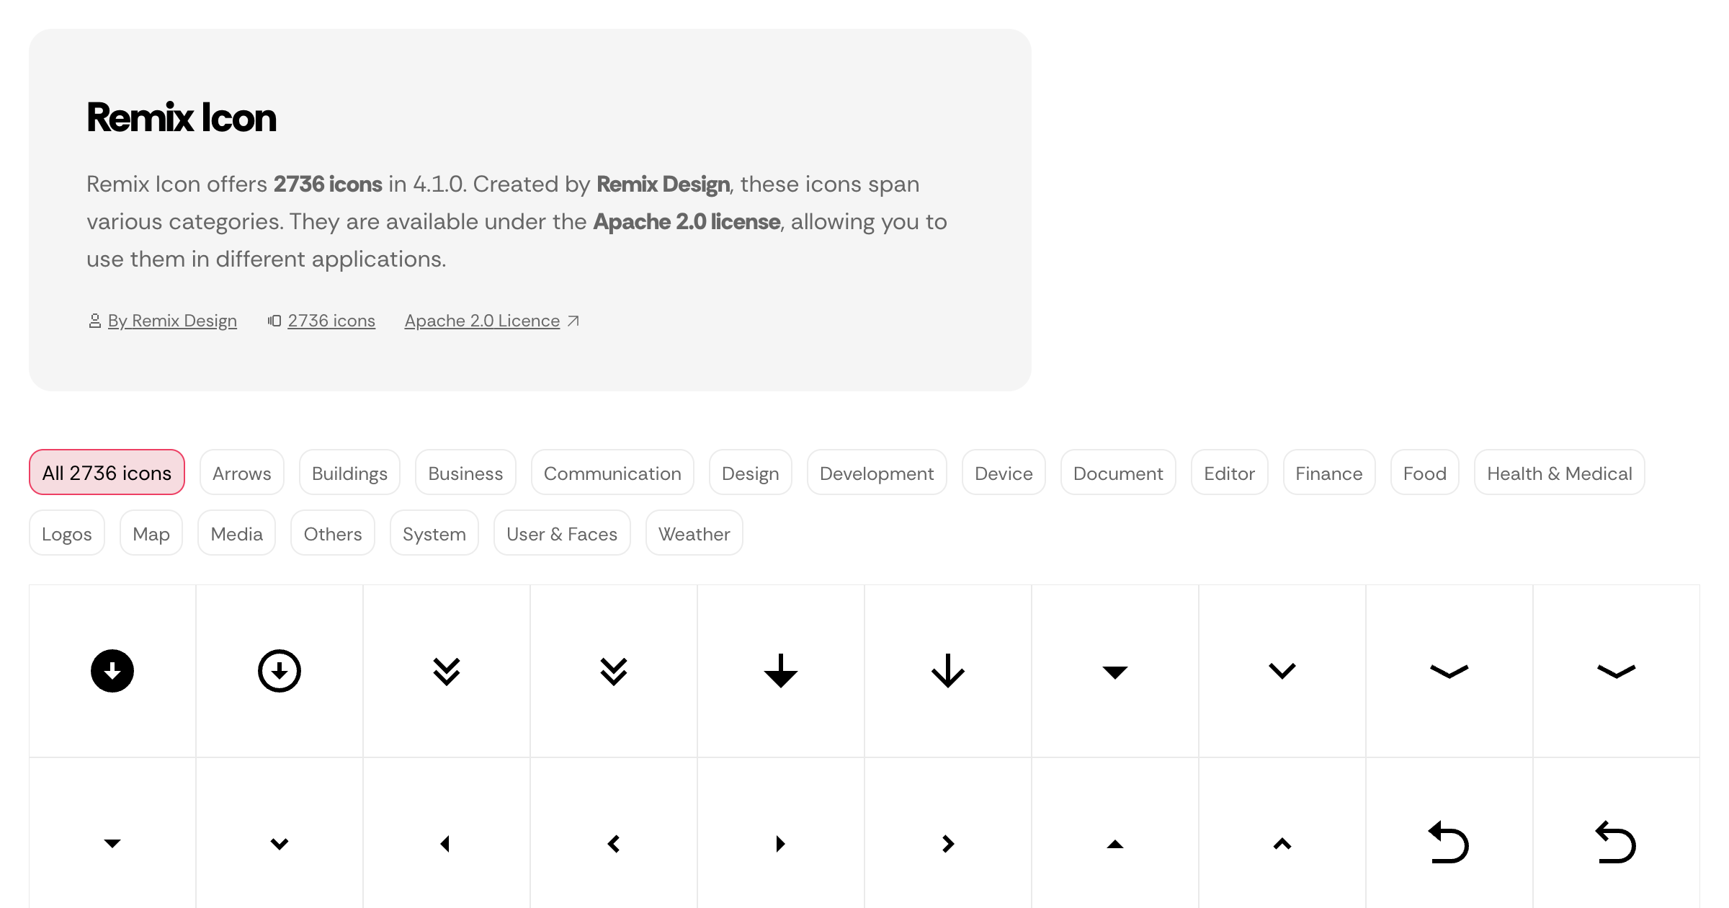Click the double chevron down icon
The height and width of the screenshot is (908, 1729).
tap(447, 671)
